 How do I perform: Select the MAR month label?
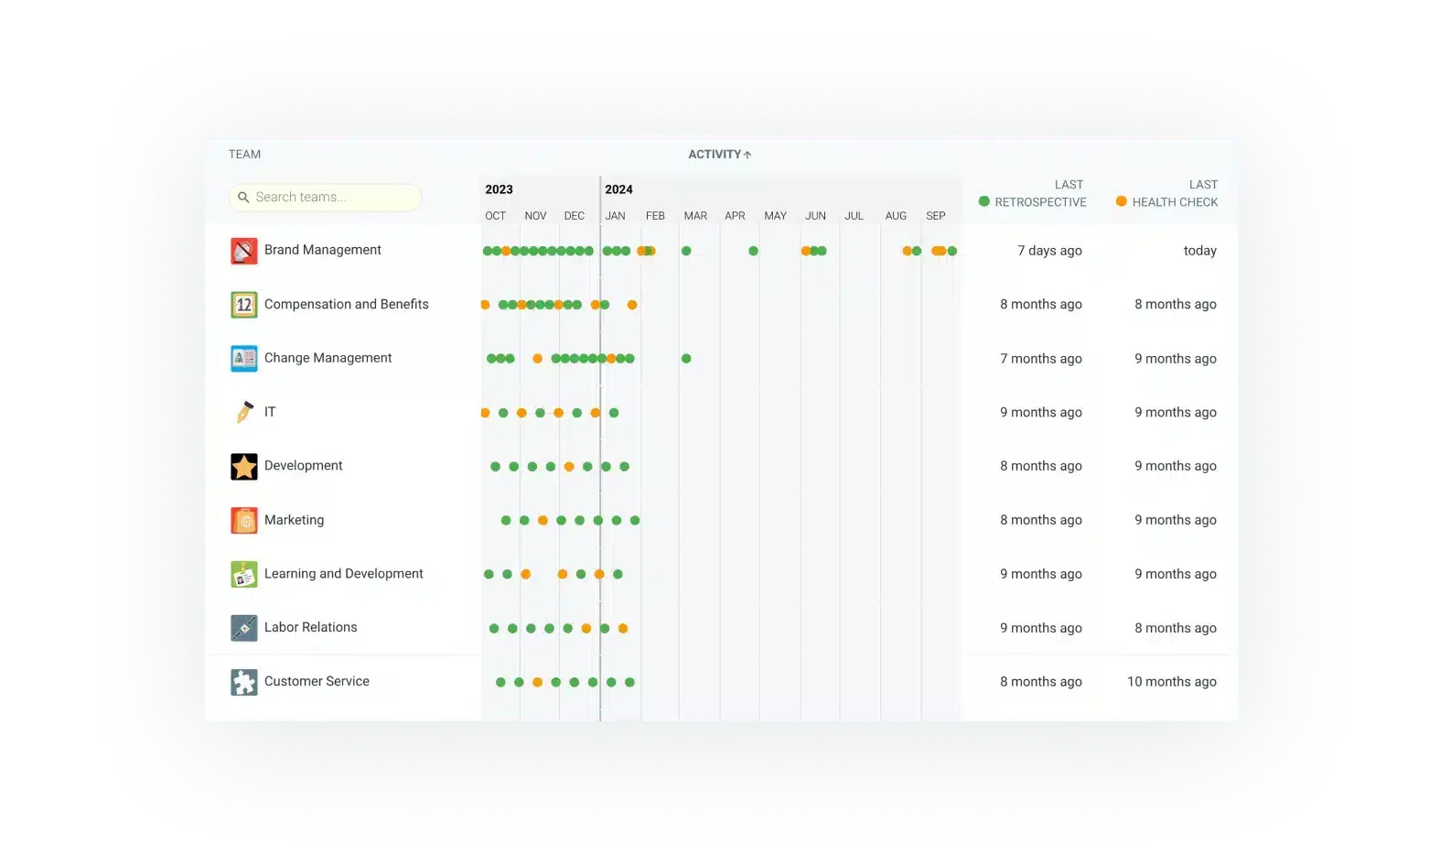[695, 216]
